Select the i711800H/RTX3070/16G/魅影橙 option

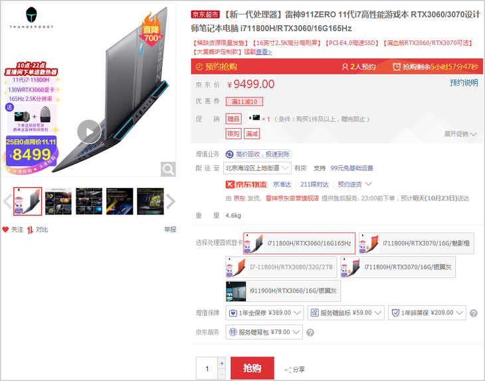pyautogui.click(x=417, y=244)
